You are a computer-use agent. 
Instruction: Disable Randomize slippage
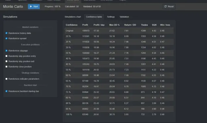coord(6,51)
